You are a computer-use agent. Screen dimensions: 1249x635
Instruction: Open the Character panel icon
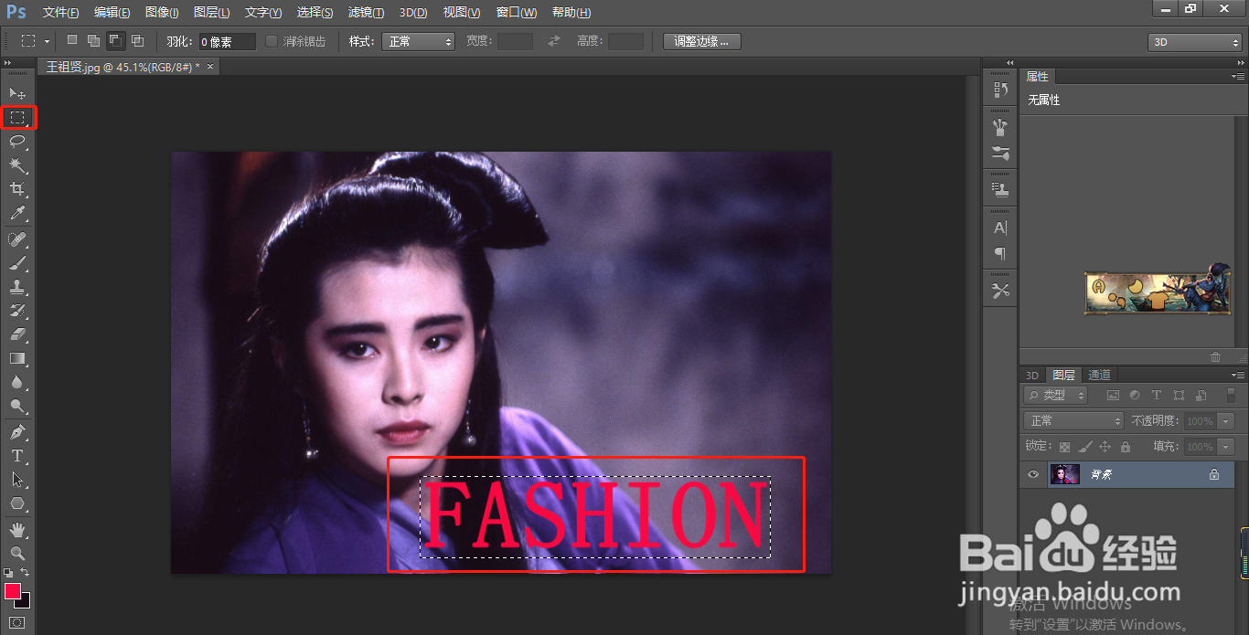pos(1000,228)
